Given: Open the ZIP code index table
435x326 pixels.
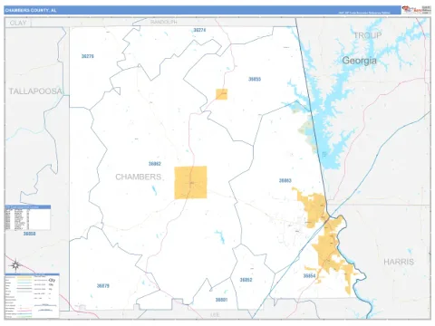Looking at the screenshot, I should click(x=27, y=217).
